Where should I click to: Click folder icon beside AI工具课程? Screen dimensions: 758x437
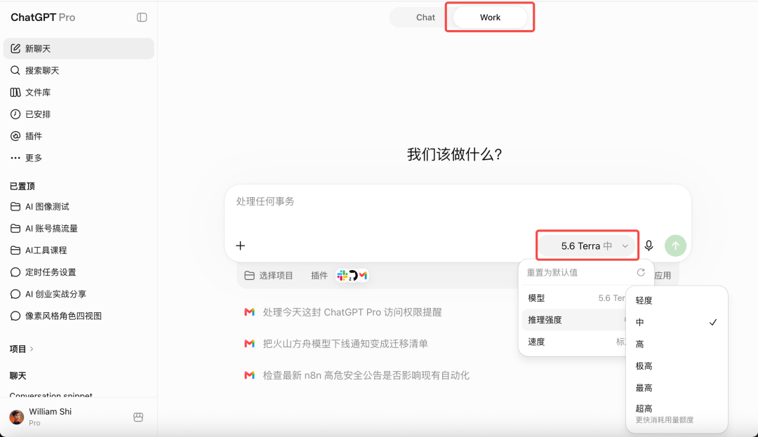coord(15,250)
